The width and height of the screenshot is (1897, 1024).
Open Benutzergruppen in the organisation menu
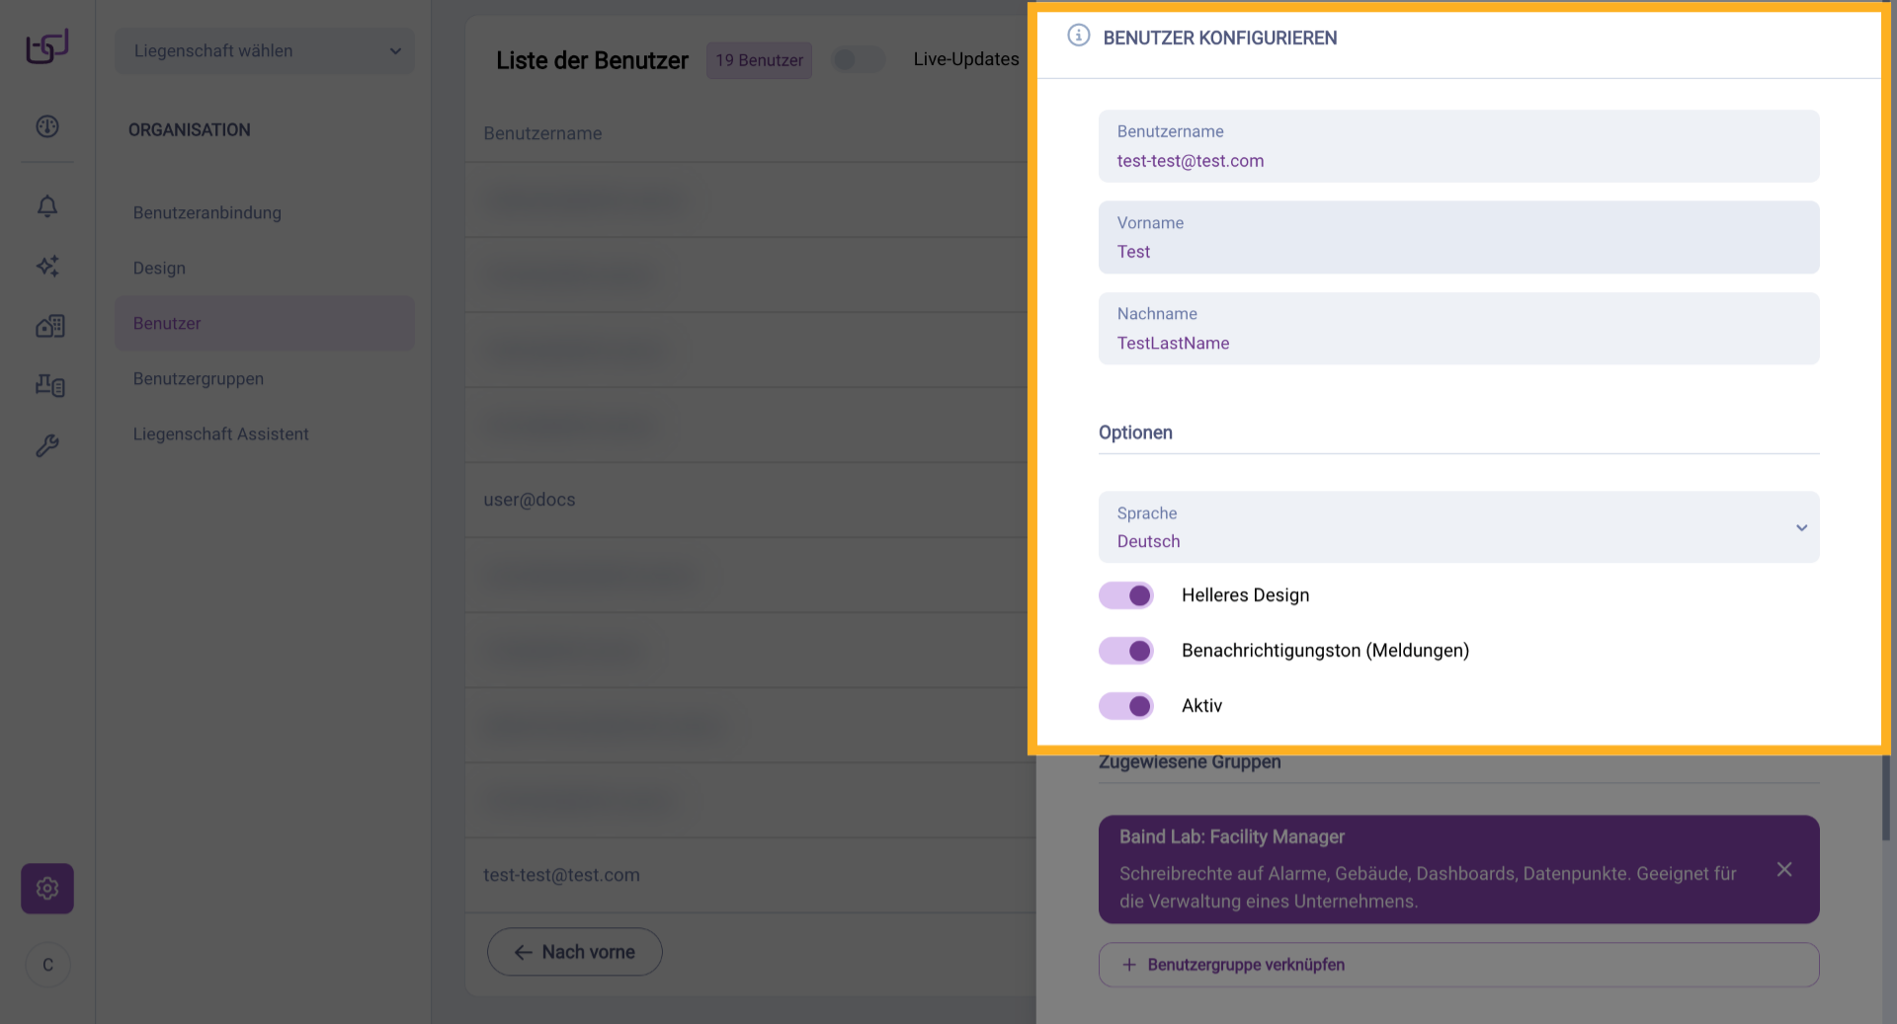tap(199, 379)
